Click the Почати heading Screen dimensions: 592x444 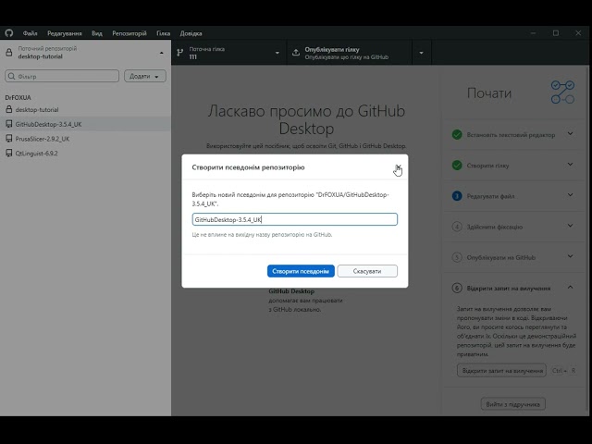pos(489,92)
